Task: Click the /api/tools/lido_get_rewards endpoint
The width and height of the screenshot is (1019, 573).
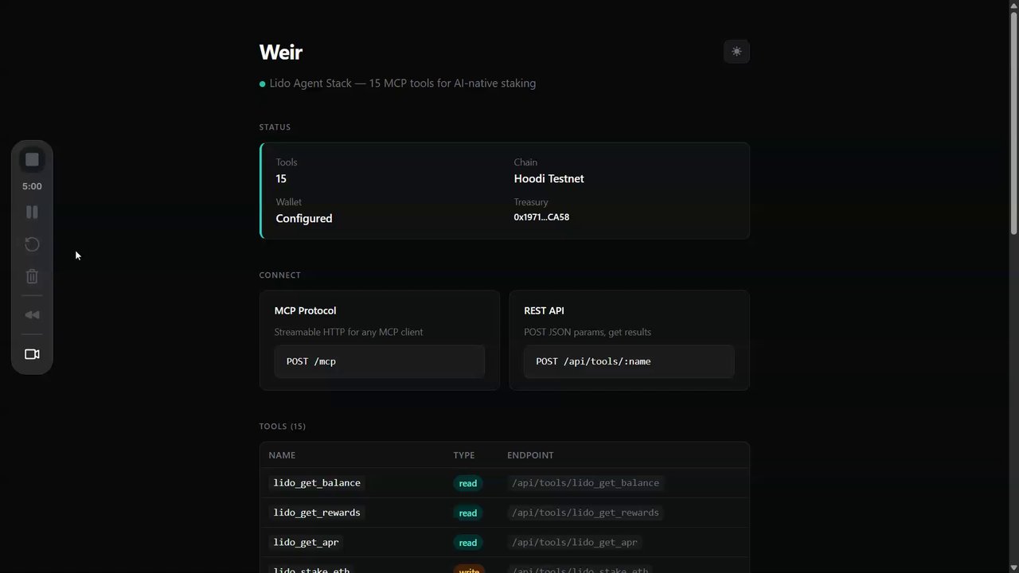Action: click(x=585, y=513)
